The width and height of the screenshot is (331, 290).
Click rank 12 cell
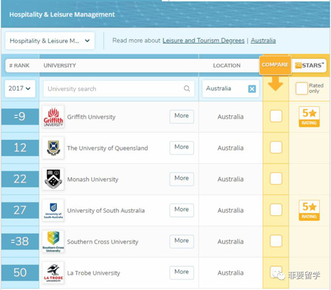(x=20, y=148)
